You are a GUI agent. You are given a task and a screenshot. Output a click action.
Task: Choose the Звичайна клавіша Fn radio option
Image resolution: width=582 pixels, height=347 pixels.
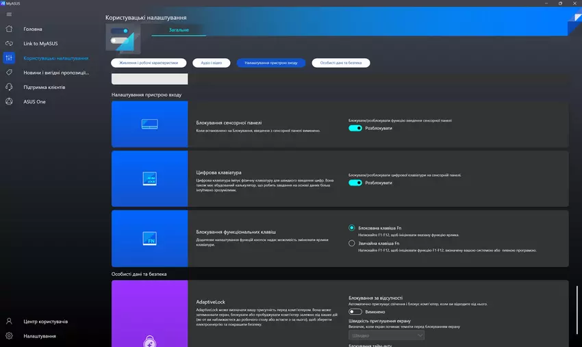click(x=352, y=243)
